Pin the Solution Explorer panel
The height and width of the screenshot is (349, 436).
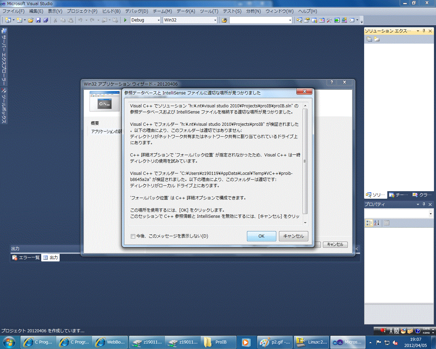tap(424, 31)
